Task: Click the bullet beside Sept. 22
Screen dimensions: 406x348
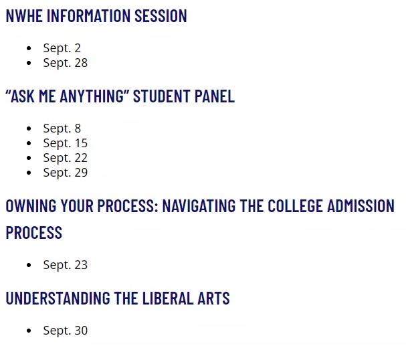Action: 29,158
